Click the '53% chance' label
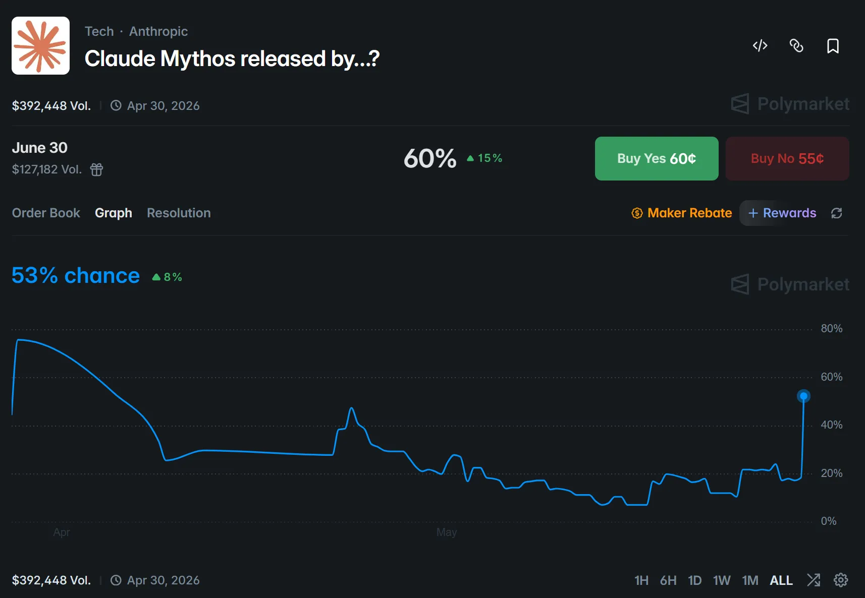 coord(76,276)
